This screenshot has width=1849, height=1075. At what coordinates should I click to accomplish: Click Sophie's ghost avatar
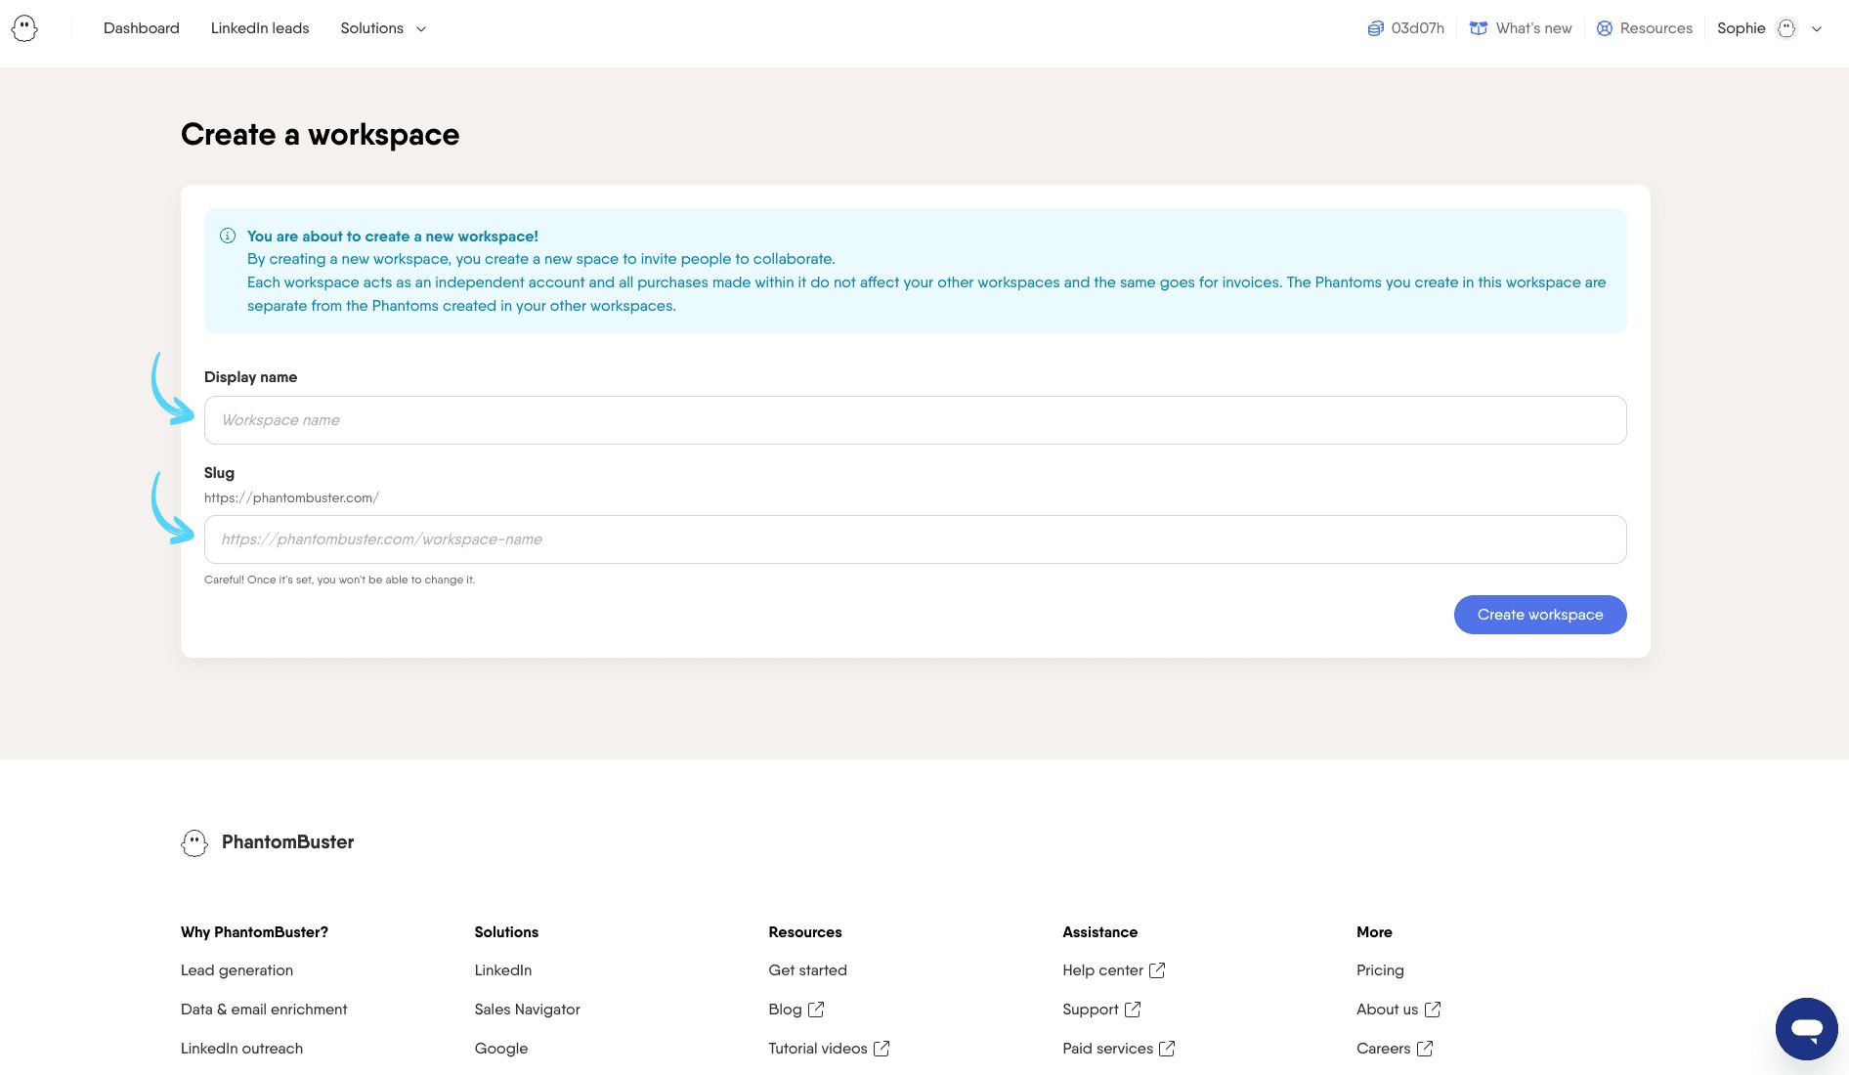[1786, 28]
